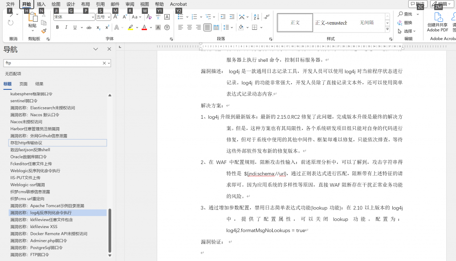This screenshot has width=456, height=261.
Task: Click the red font color swatch
Action: [x=144, y=28]
